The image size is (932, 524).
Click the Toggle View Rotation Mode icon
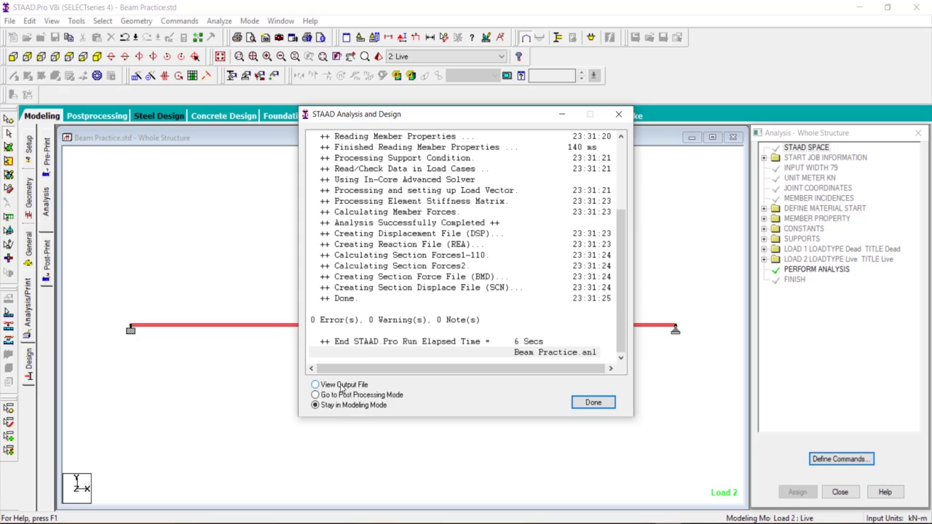pos(195,57)
